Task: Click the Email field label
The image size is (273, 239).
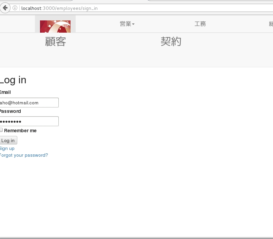Action: click(x=5, y=92)
